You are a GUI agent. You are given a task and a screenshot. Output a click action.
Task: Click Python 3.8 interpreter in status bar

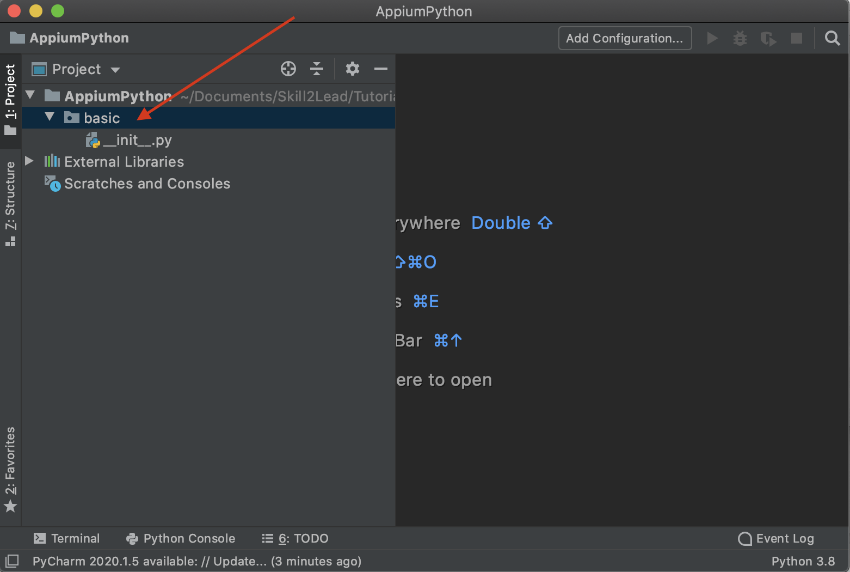(803, 561)
